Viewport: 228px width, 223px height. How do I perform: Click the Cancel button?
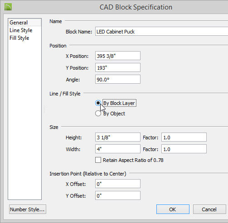tap(209, 209)
